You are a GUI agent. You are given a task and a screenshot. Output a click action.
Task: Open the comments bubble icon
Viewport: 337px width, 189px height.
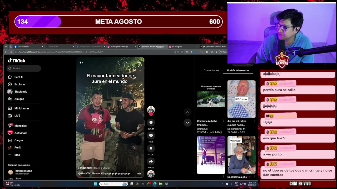point(151,135)
